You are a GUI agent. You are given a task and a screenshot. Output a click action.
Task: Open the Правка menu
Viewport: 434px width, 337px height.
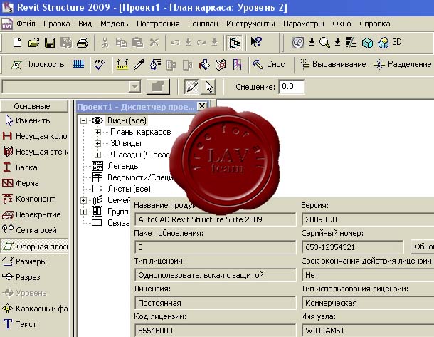point(56,24)
